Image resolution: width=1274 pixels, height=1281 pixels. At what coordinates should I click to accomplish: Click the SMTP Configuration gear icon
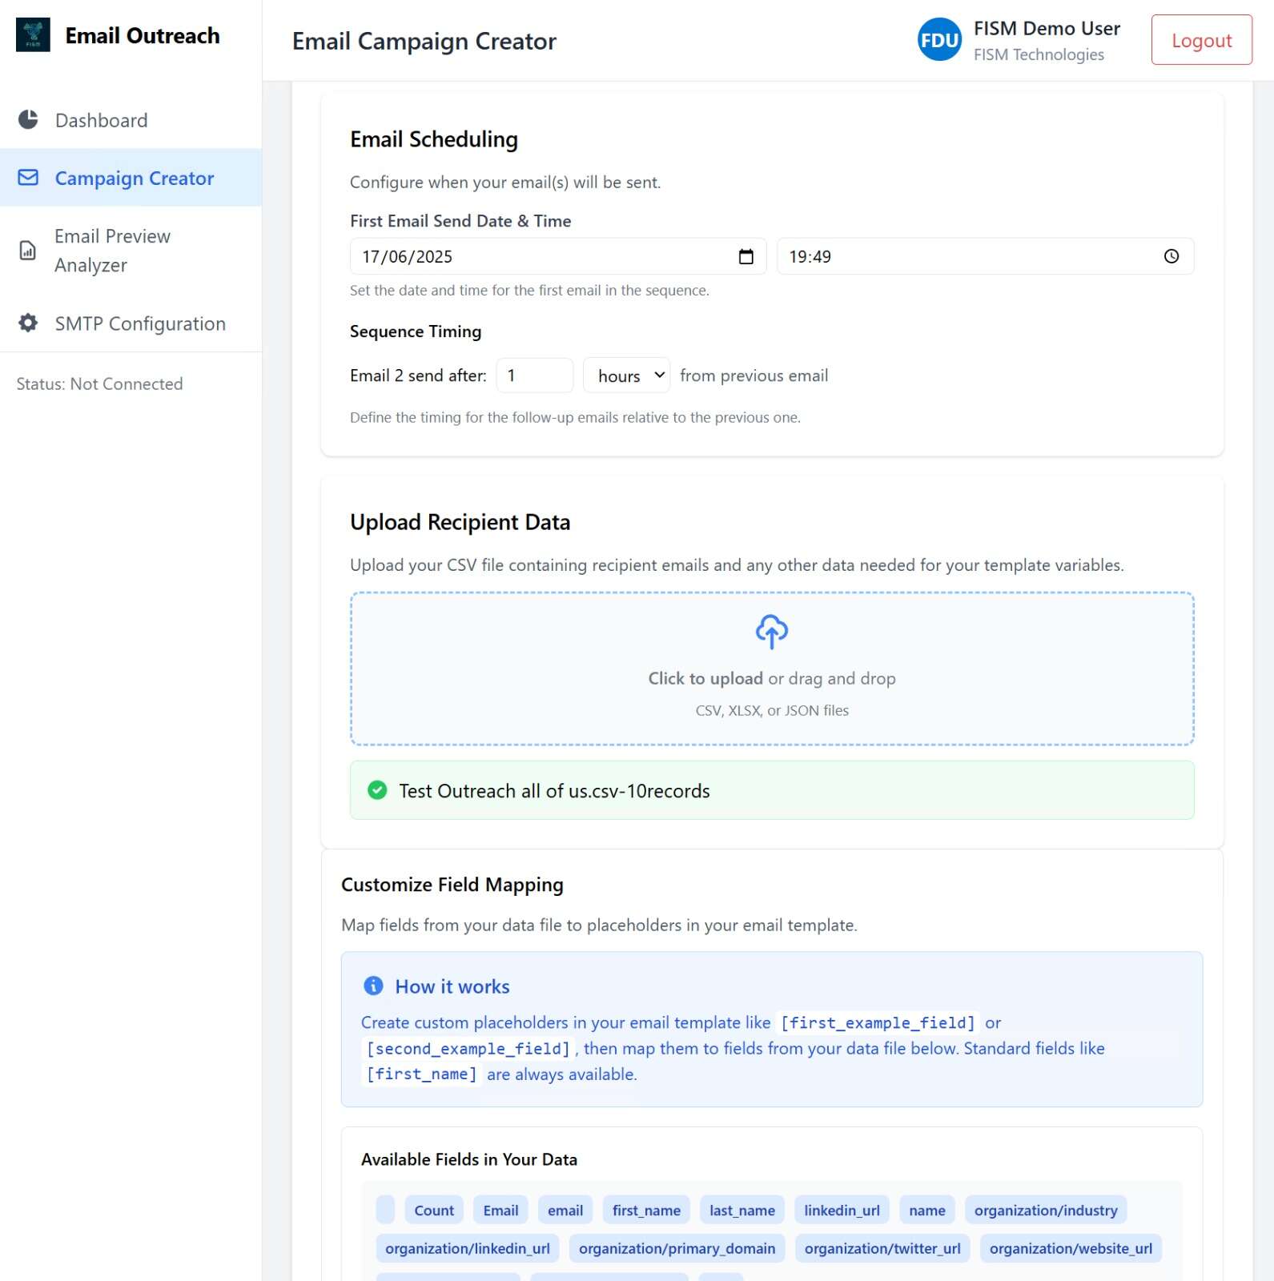(x=28, y=323)
